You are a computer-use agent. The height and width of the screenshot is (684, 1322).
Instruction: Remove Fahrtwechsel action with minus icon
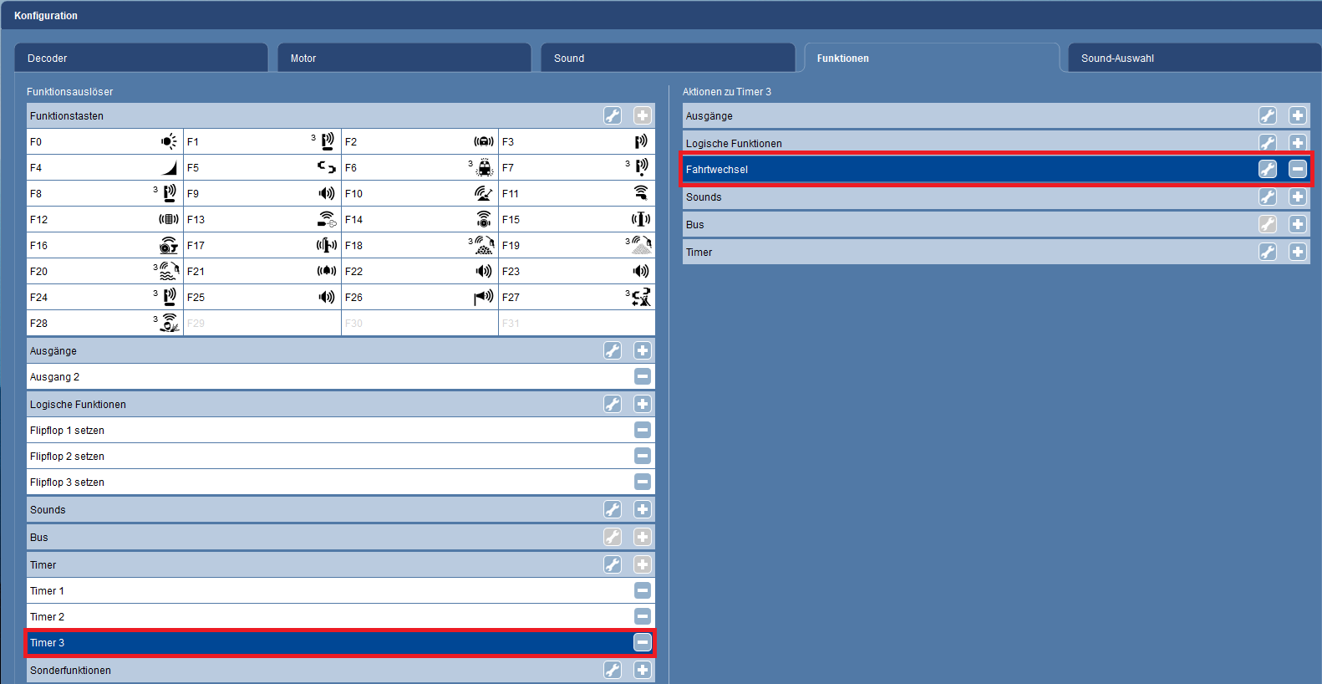pos(1297,170)
